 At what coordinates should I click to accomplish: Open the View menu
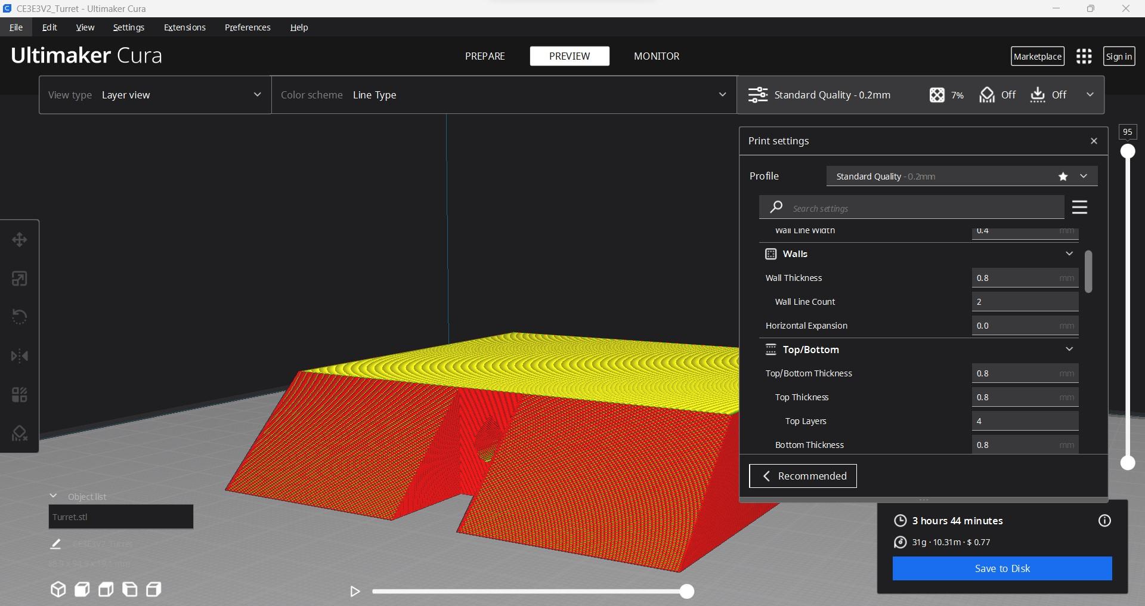(85, 27)
